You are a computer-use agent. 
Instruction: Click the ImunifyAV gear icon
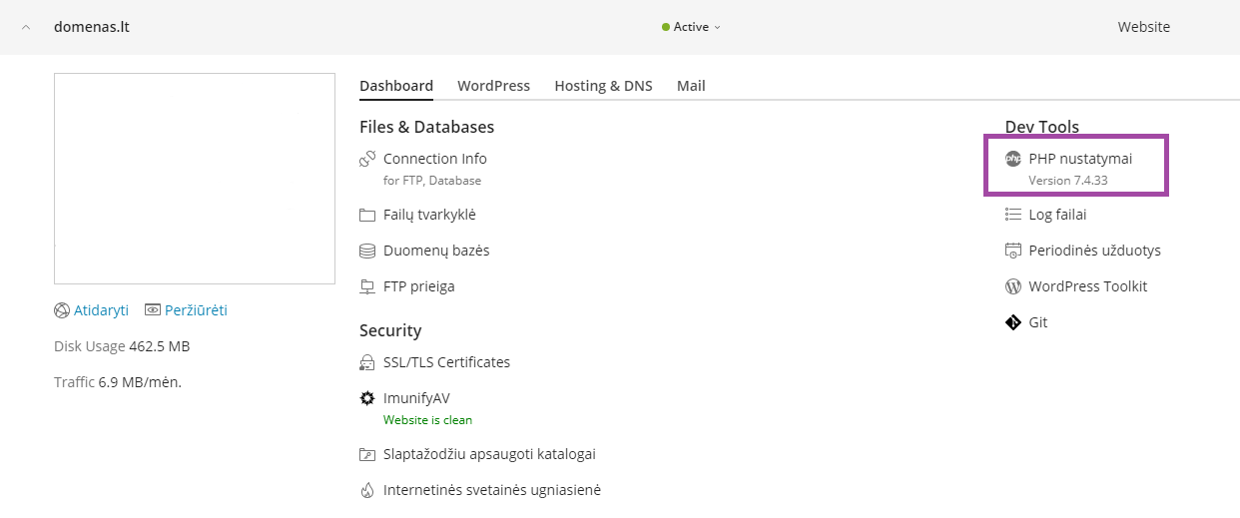pyautogui.click(x=367, y=398)
